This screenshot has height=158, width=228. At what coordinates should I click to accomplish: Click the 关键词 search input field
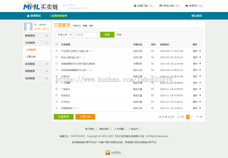[86, 34]
